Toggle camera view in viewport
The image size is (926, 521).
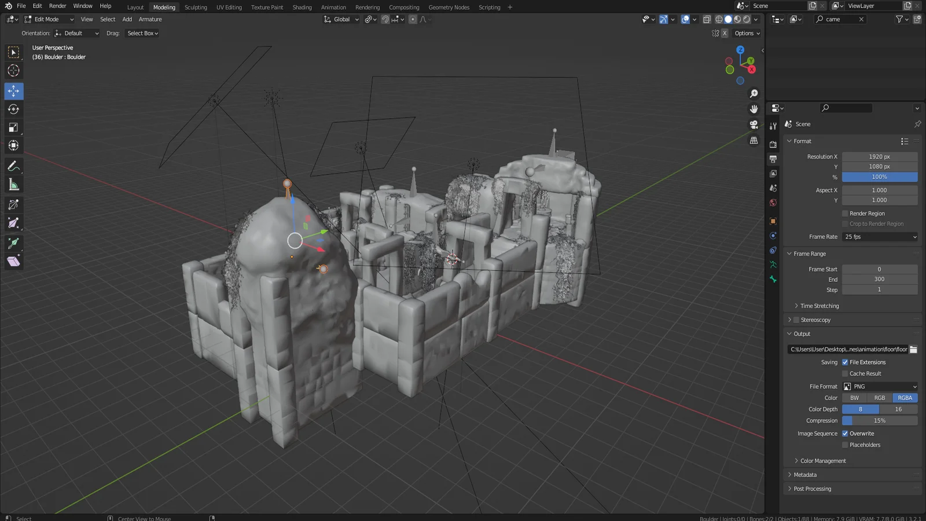tap(754, 124)
